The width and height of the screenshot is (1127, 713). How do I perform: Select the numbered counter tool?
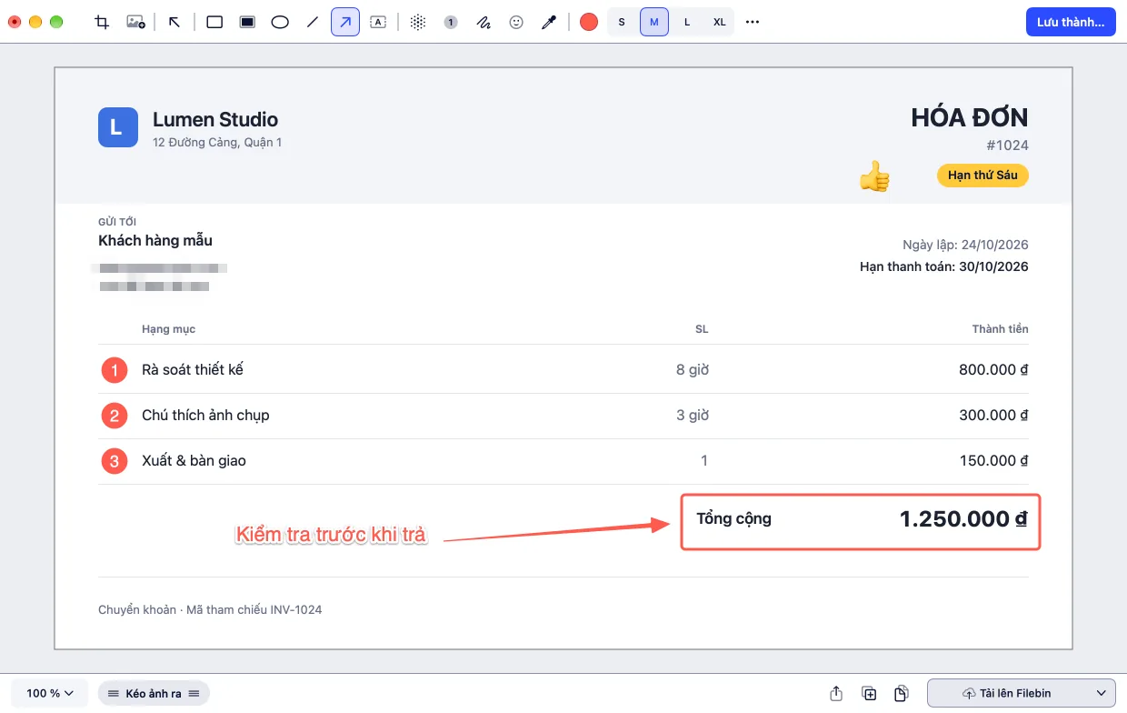(x=451, y=22)
